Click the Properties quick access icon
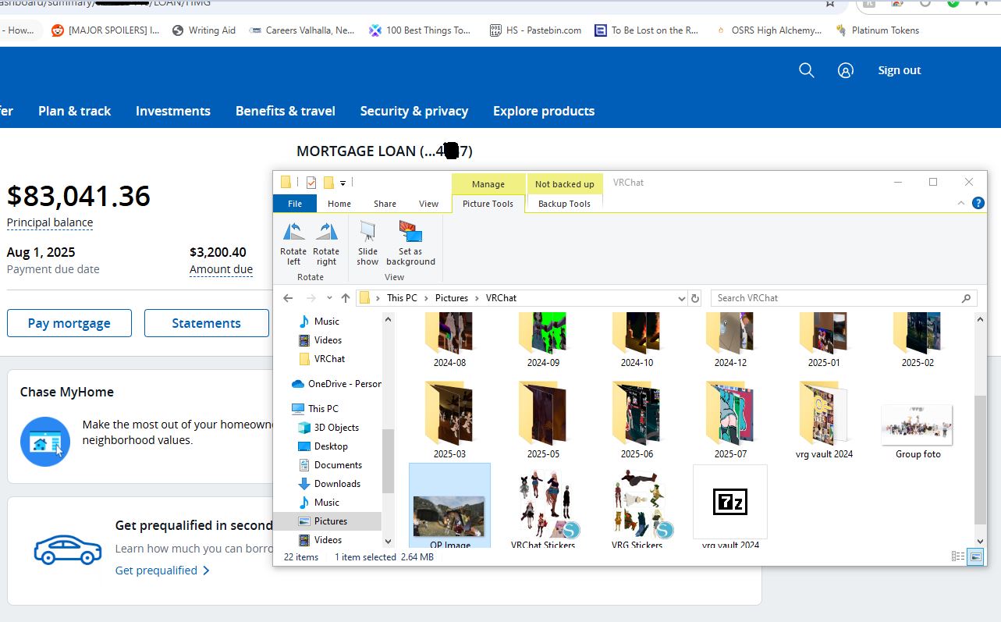The width and height of the screenshot is (1001, 622). pyautogui.click(x=311, y=183)
